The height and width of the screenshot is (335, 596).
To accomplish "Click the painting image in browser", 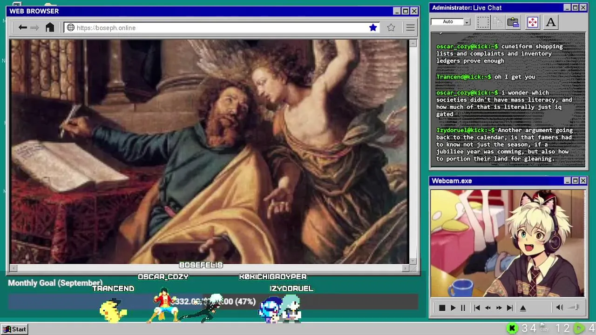I will [x=209, y=152].
